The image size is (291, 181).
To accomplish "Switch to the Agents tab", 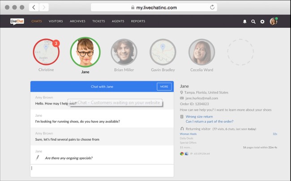I will point(118,21).
